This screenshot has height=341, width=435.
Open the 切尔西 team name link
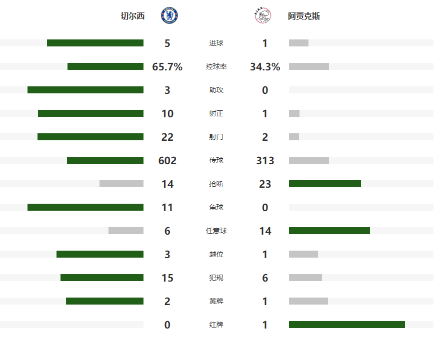pyautogui.click(x=132, y=16)
